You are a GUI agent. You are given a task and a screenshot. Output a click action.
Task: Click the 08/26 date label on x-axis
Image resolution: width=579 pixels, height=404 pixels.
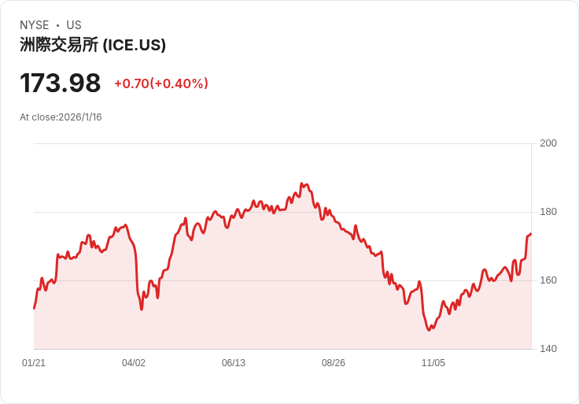click(x=334, y=363)
